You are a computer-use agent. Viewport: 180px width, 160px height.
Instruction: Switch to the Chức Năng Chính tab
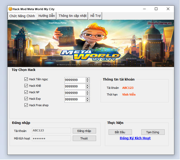[x=22, y=16]
